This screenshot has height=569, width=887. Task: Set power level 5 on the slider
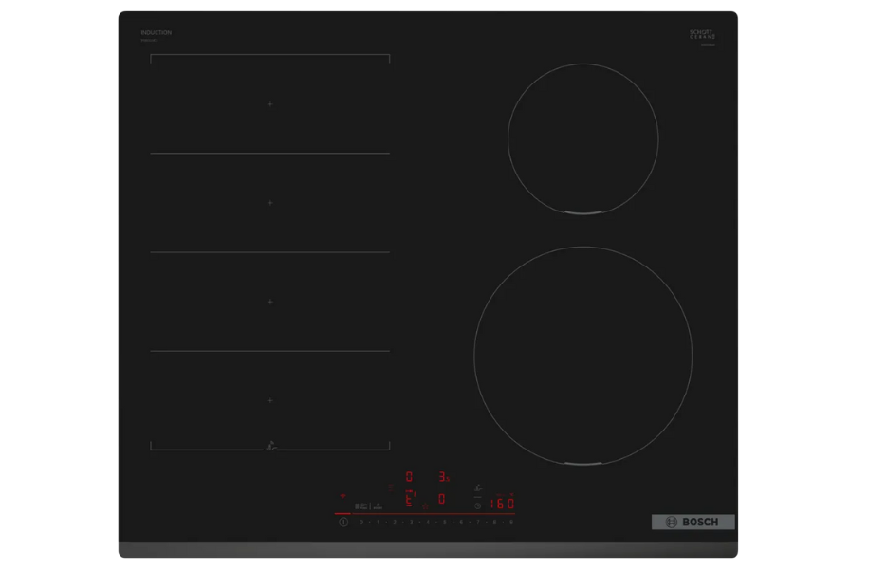[x=444, y=523]
